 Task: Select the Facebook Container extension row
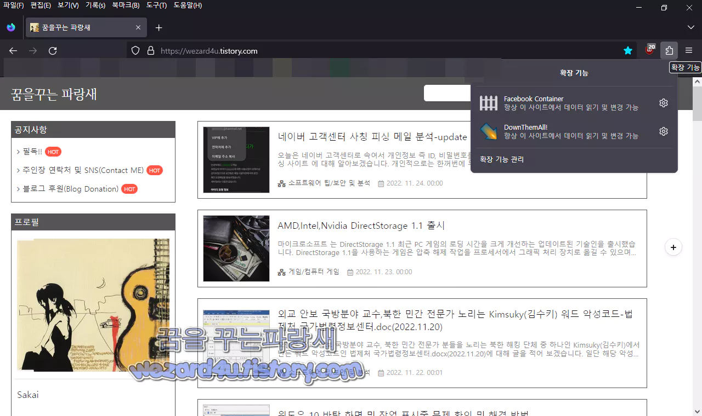(x=574, y=103)
